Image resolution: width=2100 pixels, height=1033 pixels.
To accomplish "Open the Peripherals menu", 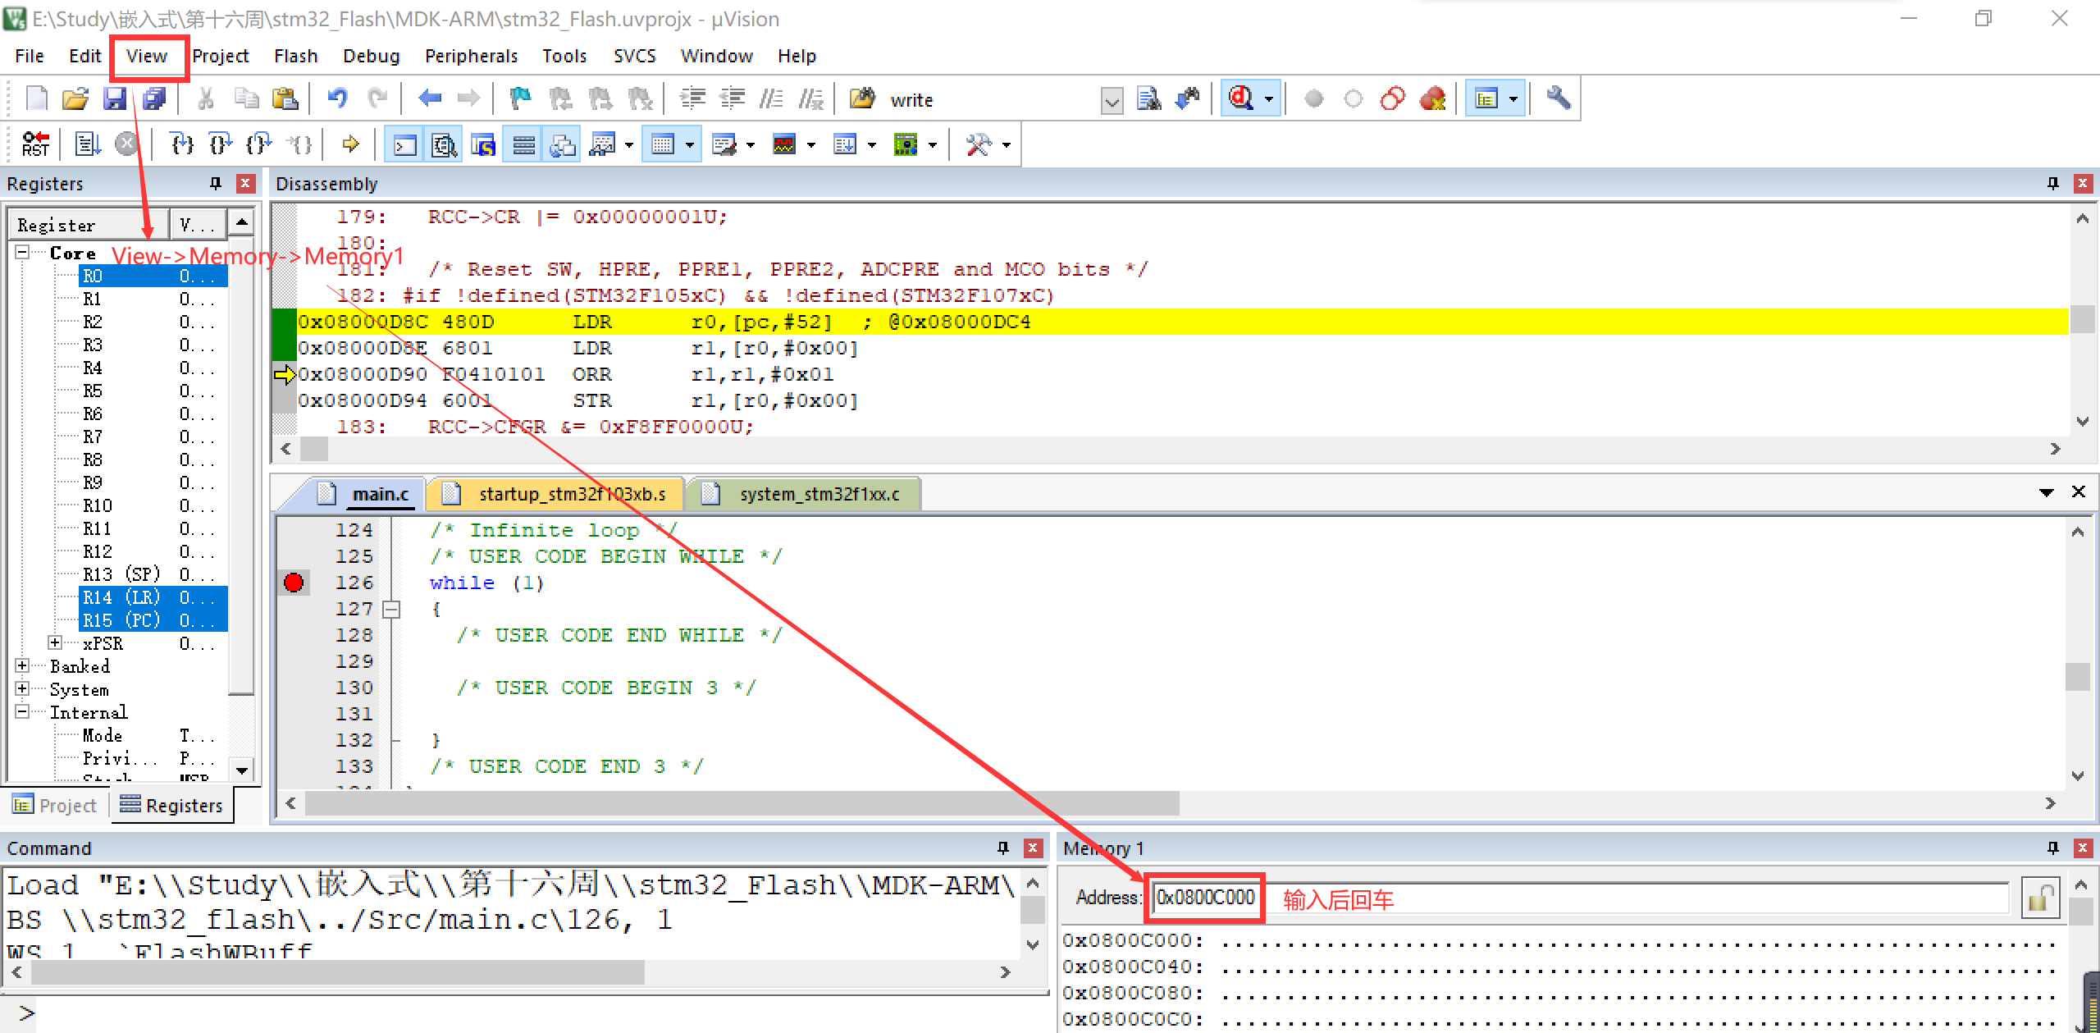I will click(471, 56).
